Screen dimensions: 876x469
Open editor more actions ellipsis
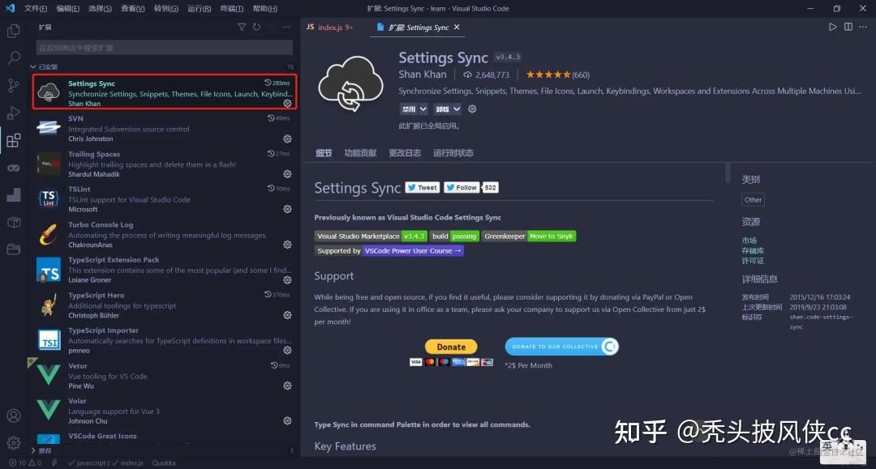click(862, 27)
